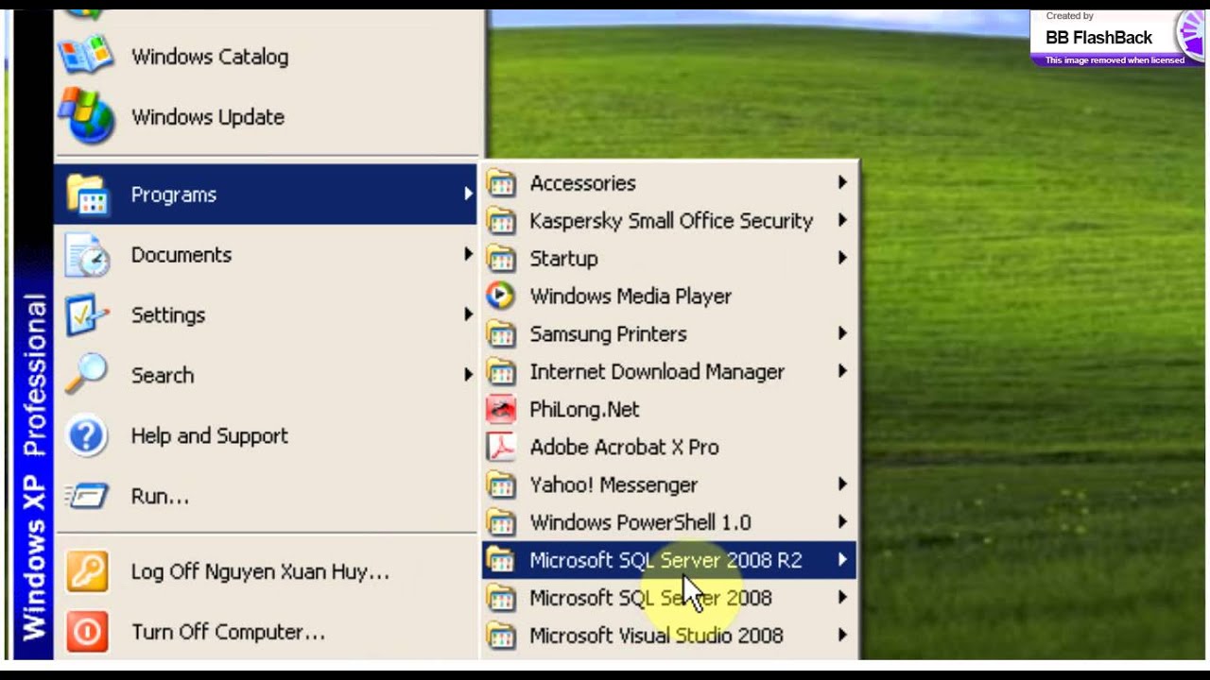The height and width of the screenshot is (680, 1210).
Task: Click the Turn Off Computer power icon
Action: (x=87, y=632)
